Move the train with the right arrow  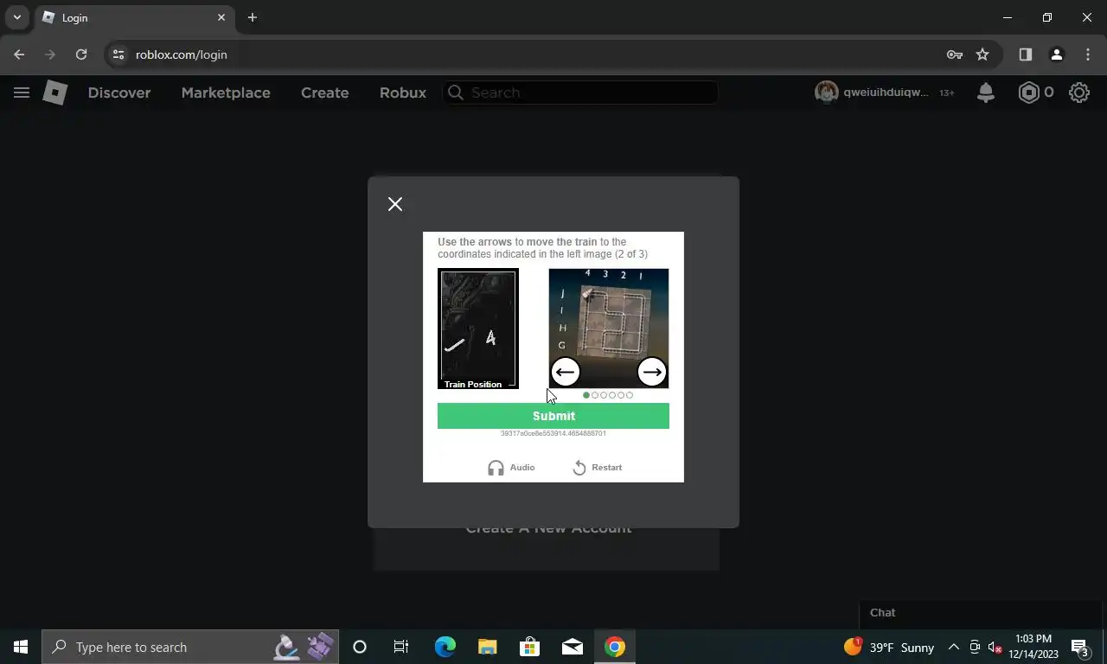click(x=652, y=372)
